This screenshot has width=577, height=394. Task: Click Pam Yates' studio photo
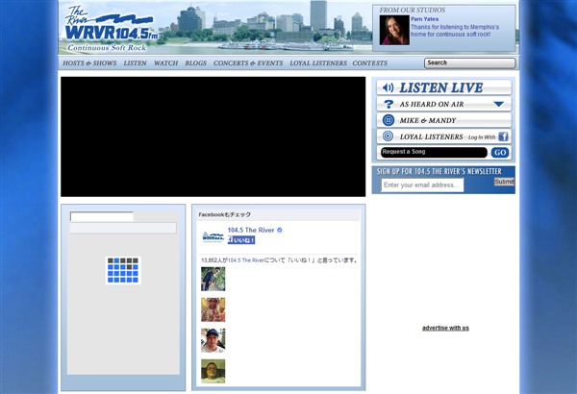[394, 30]
